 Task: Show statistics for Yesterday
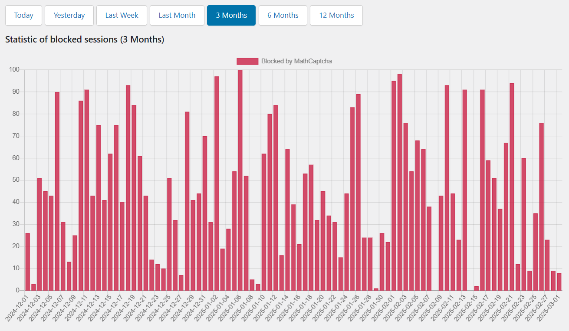pos(69,15)
